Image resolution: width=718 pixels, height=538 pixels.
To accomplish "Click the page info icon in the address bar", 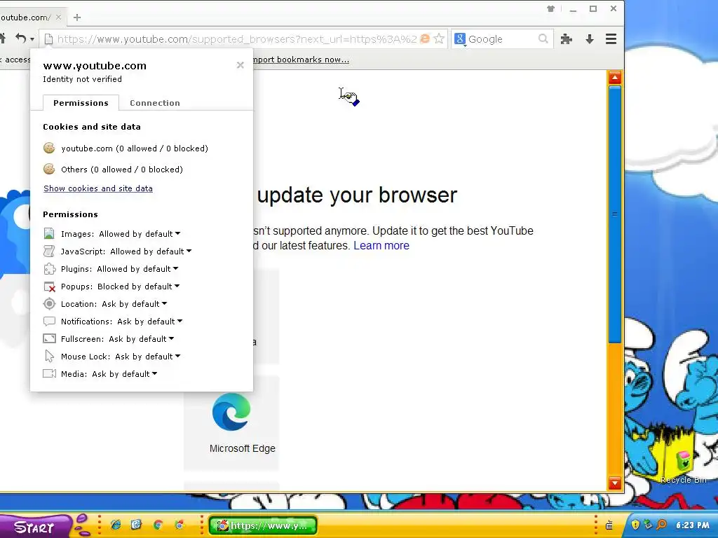I will 48,39.
